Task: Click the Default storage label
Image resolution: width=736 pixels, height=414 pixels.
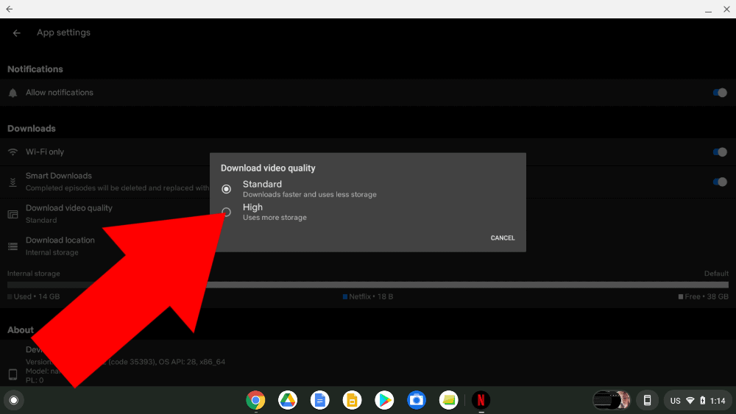Action: tap(716, 274)
